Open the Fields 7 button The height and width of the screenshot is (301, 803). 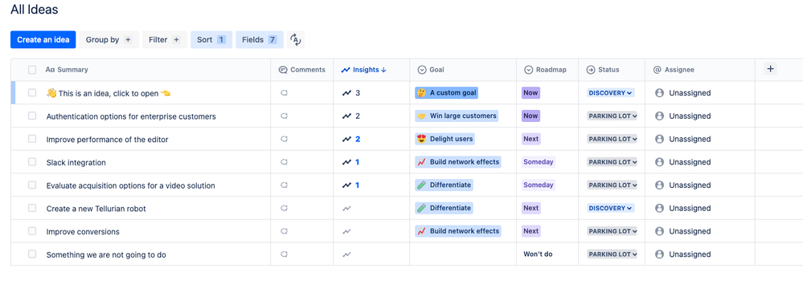259,40
